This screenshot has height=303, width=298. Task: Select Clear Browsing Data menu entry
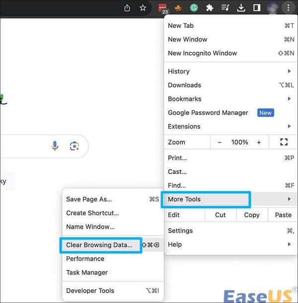100,245
